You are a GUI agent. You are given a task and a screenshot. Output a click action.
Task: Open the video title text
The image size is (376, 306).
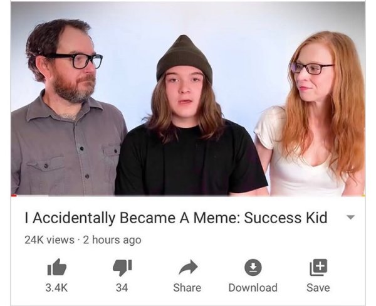click(x=176, y=218)
